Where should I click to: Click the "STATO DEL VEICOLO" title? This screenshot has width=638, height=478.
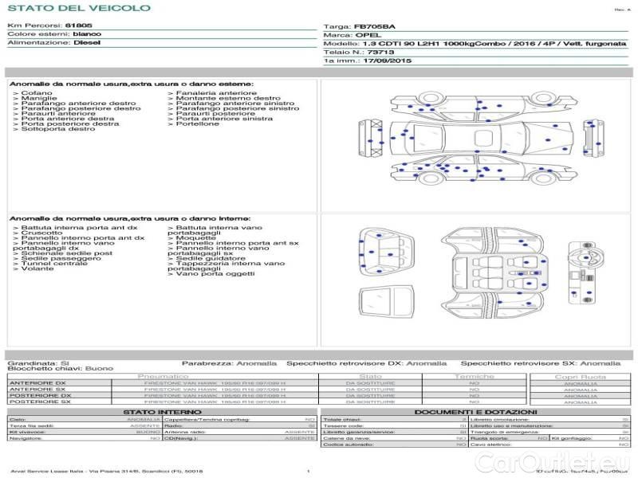pyautogui.click(x=79, y=8)
